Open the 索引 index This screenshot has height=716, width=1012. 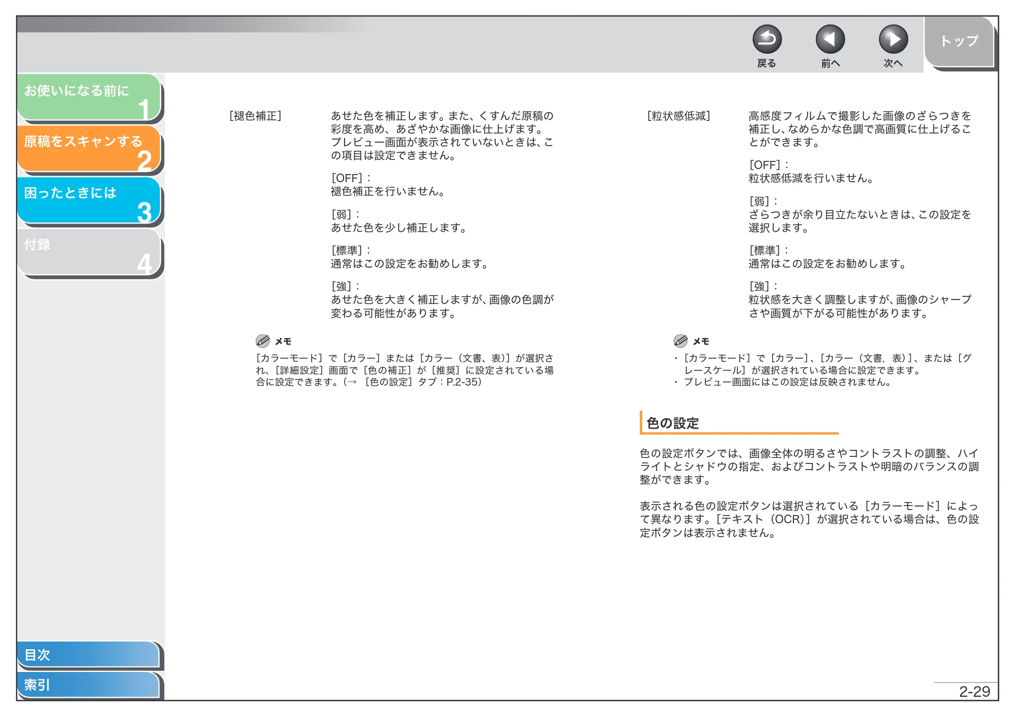89,685
